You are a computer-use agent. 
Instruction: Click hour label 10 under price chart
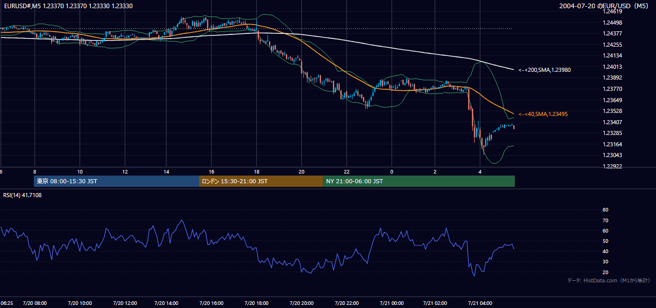coord(80,171)
